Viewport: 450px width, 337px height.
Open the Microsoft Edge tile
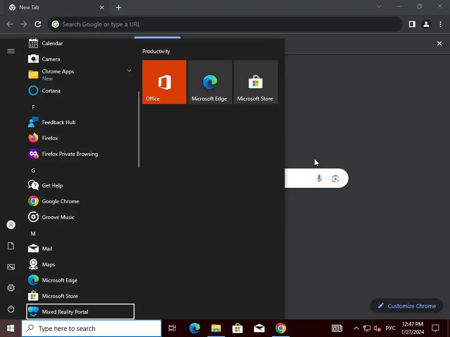click(x=210, y=82)
